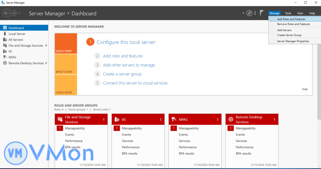Open the Tools menu
321x169 pixels.
pos(288,13)
